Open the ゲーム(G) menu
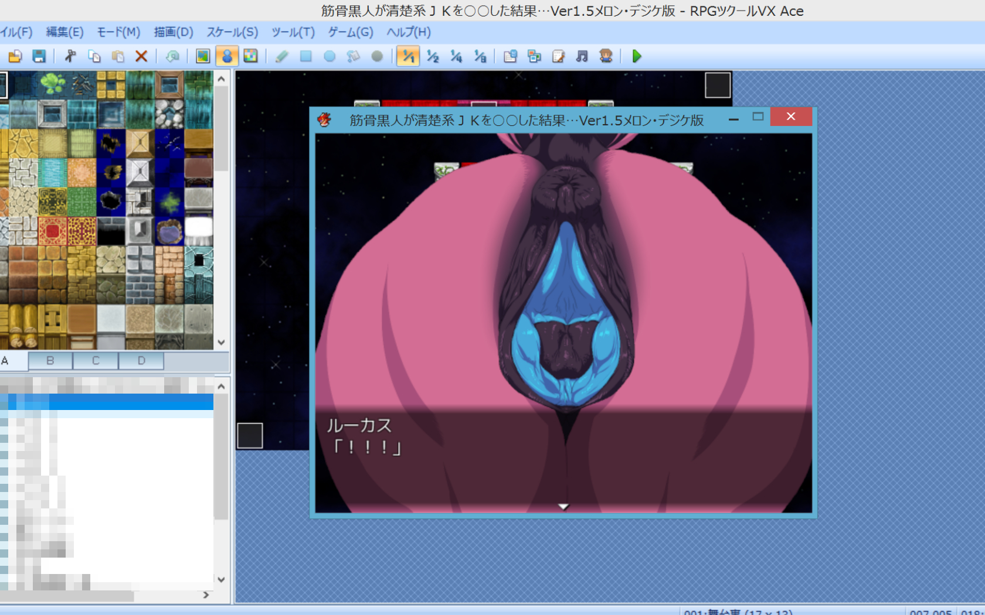Screen dimensions: 985x615 [351, 32]
